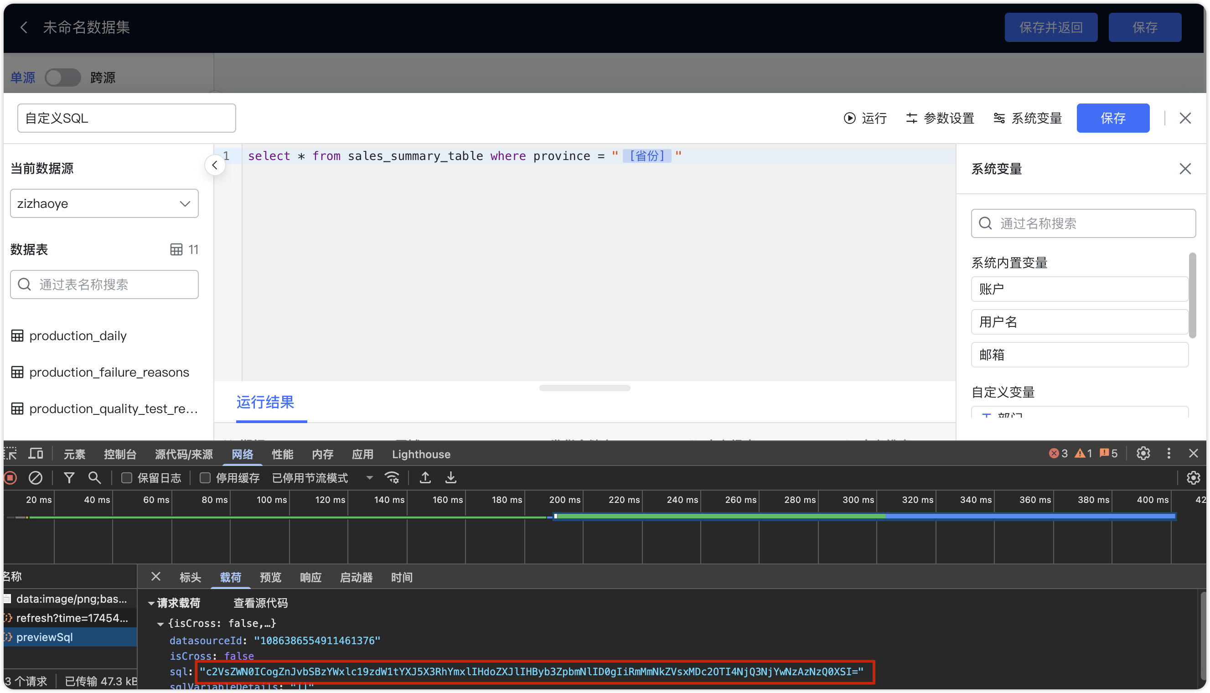Collapse the left data source sidebar
Viewport: 1210px width, 693px height.
tap(215, 165)
